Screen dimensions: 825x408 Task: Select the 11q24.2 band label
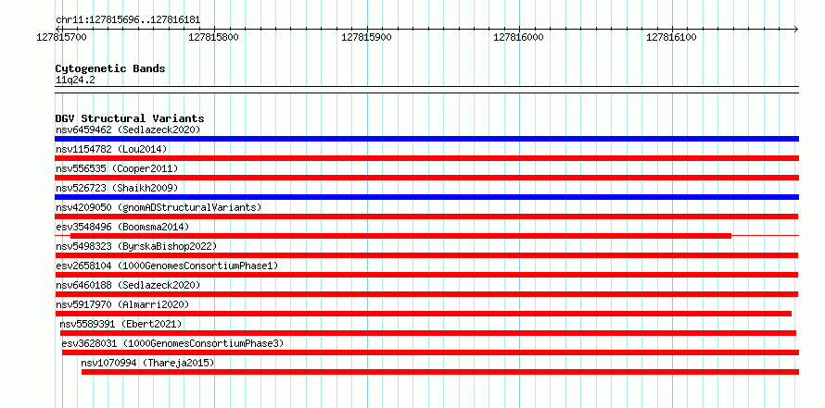[75, 80]
